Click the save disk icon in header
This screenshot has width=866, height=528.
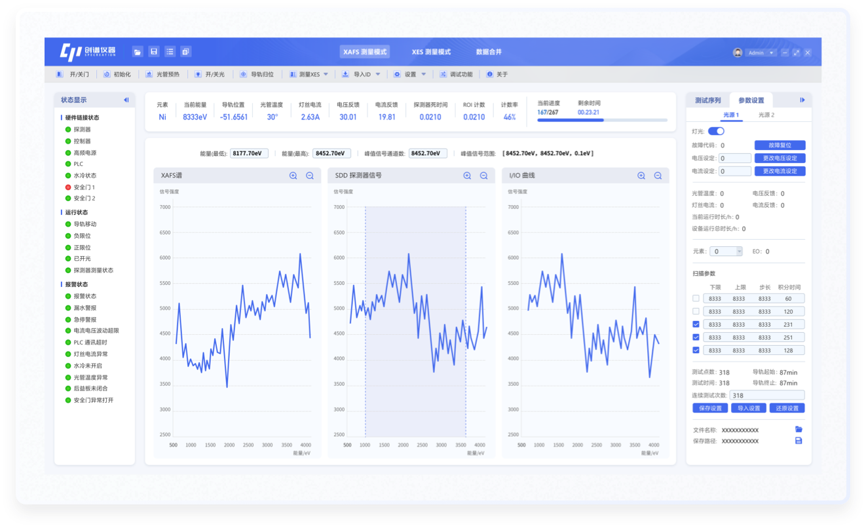[x=154, y=52]
